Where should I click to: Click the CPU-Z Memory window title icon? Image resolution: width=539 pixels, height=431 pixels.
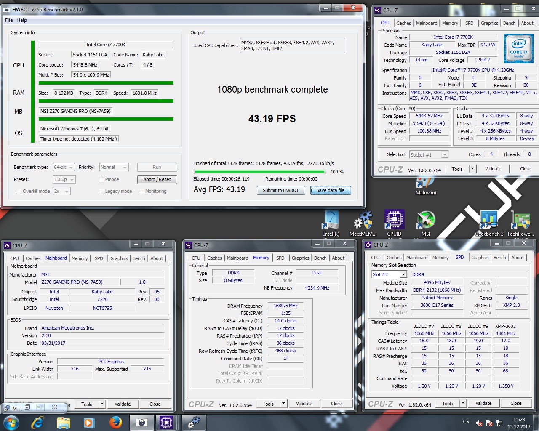188,245
